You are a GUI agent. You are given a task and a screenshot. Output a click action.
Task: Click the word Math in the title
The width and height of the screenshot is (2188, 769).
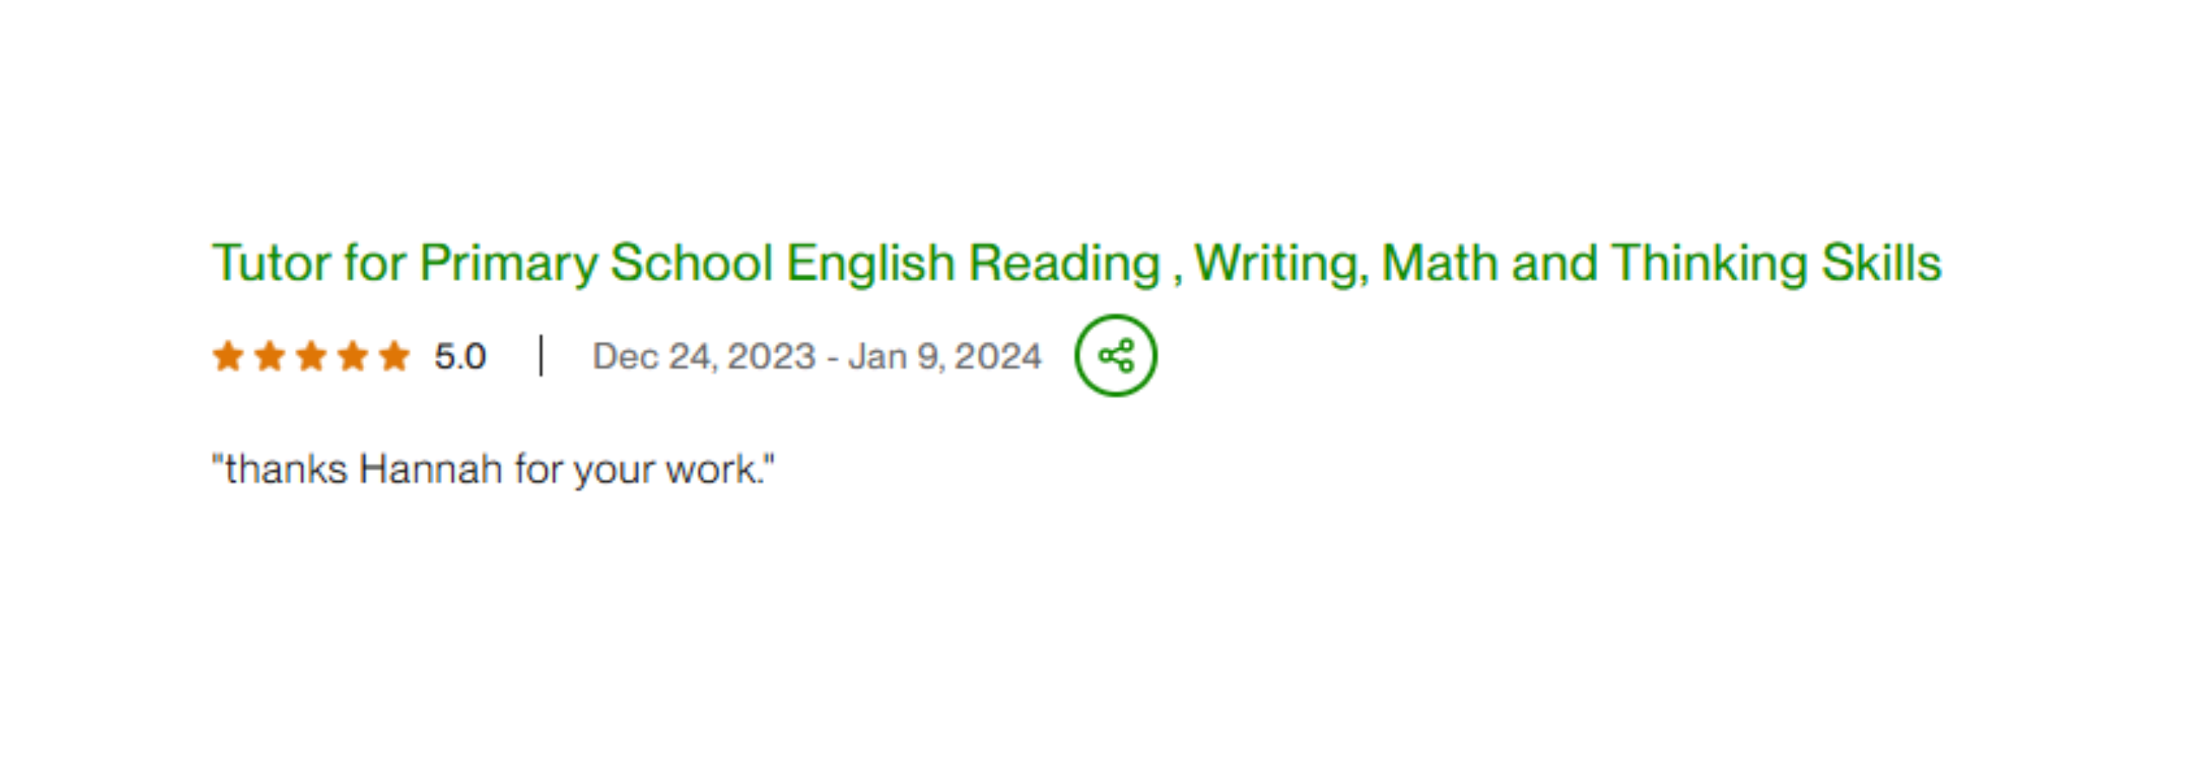point(1439,262)
